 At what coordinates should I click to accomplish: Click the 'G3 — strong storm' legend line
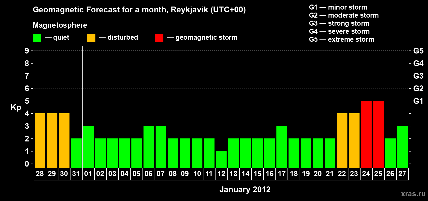[339, 23]
